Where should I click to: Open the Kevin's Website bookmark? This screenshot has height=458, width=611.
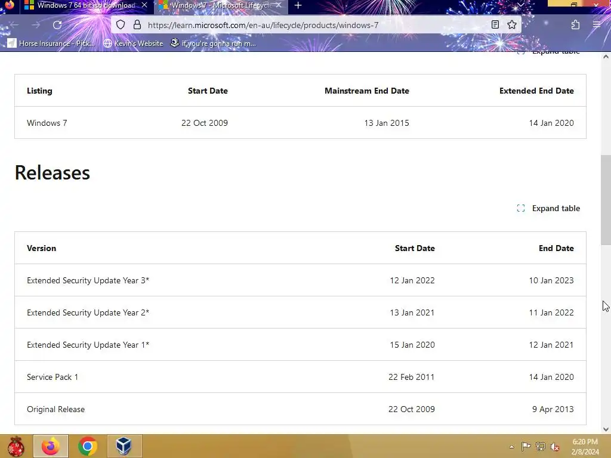tap(133, 43)
